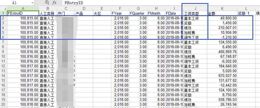Image resolution: width=260 pixels, height=108 pixels.
Task: Click the FMonth header cell
Action: click(x=156, y=14)
